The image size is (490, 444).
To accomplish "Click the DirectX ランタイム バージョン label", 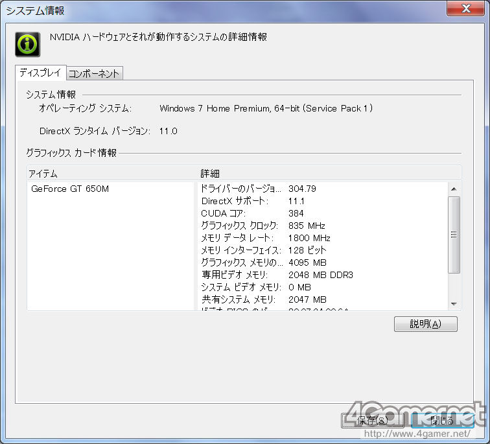I will (95, 131).
